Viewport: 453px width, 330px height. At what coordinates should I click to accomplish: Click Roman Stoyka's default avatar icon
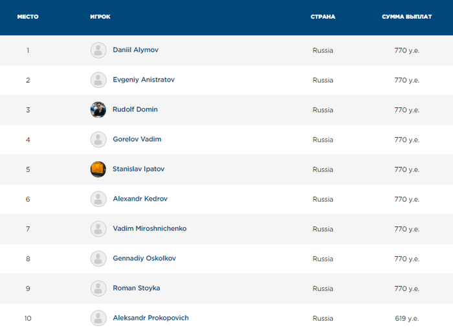click(98, 289)
